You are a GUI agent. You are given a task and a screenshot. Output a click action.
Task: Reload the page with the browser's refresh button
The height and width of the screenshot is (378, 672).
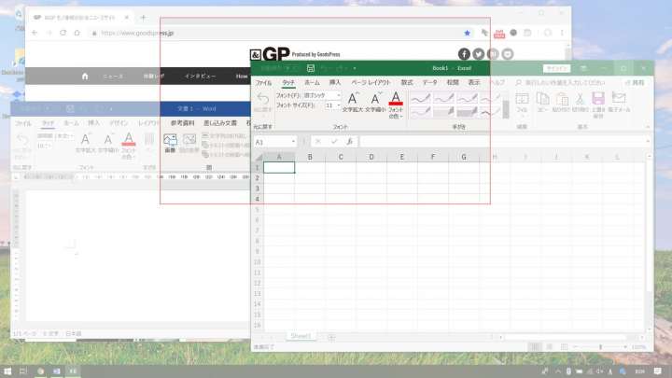click(x=63, y=33)
